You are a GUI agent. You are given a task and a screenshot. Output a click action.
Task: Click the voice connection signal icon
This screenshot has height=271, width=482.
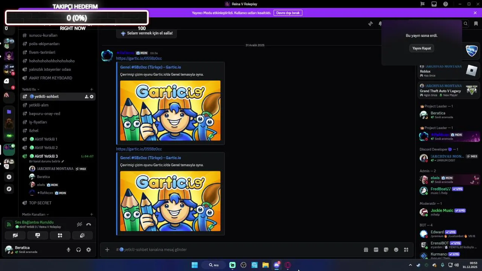tap(9, 224)
